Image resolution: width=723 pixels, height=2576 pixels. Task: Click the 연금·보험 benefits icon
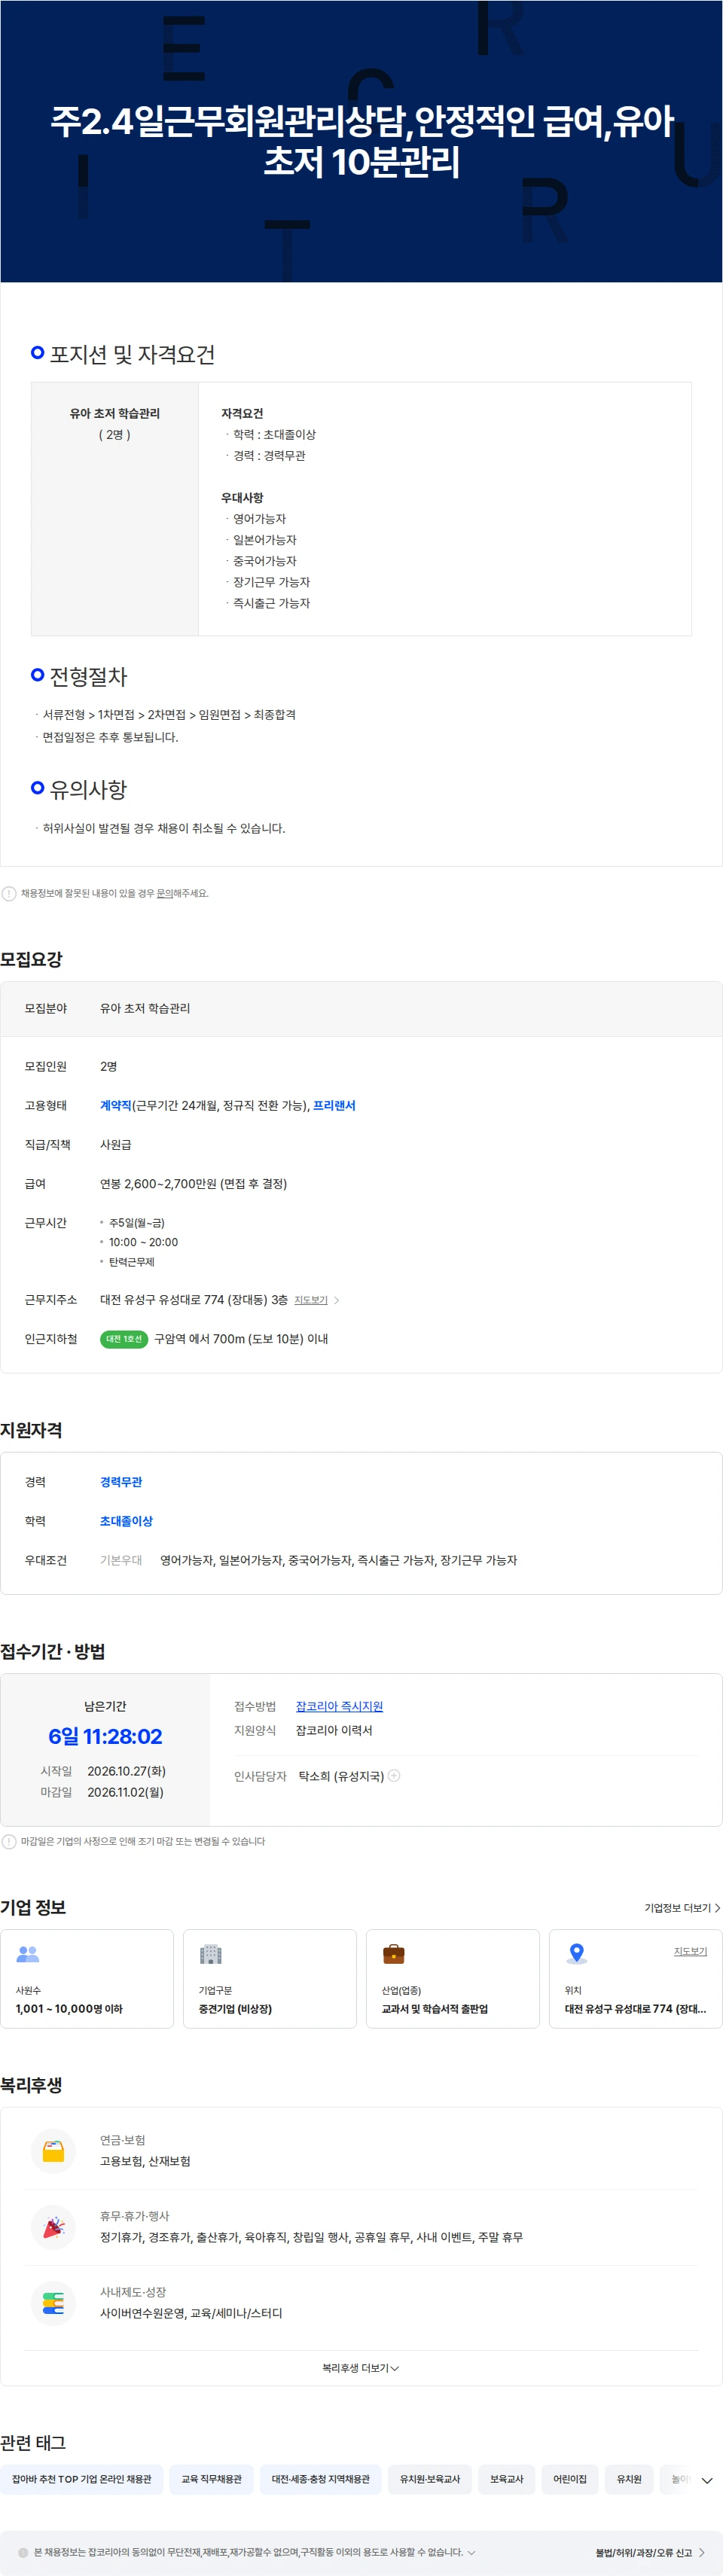tap(53, 2150)
